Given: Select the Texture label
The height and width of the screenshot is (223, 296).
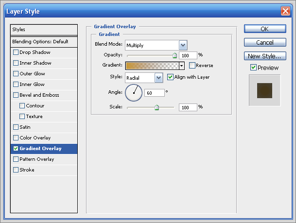Looking at the screenshot, I should tap(34, 117).
